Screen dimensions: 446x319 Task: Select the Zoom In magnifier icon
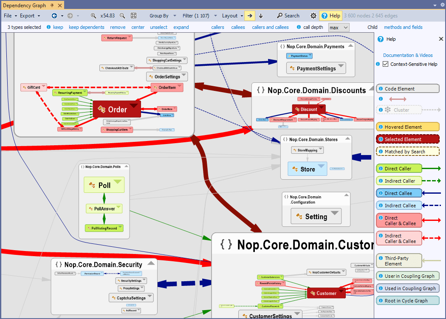pos(93,16)
